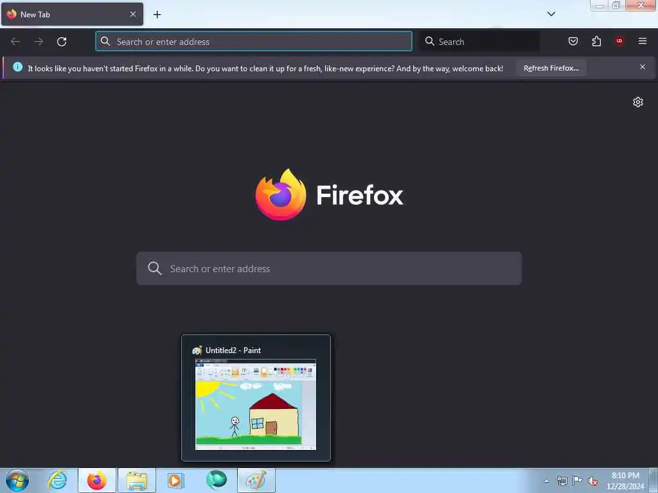Open the uBlock Origin extension icon
The width and height of the screenshot is (658, 493).
619,41
